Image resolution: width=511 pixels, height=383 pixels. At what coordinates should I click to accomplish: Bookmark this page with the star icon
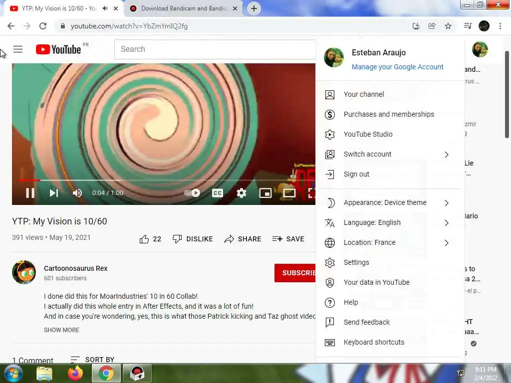click(448, 26)
